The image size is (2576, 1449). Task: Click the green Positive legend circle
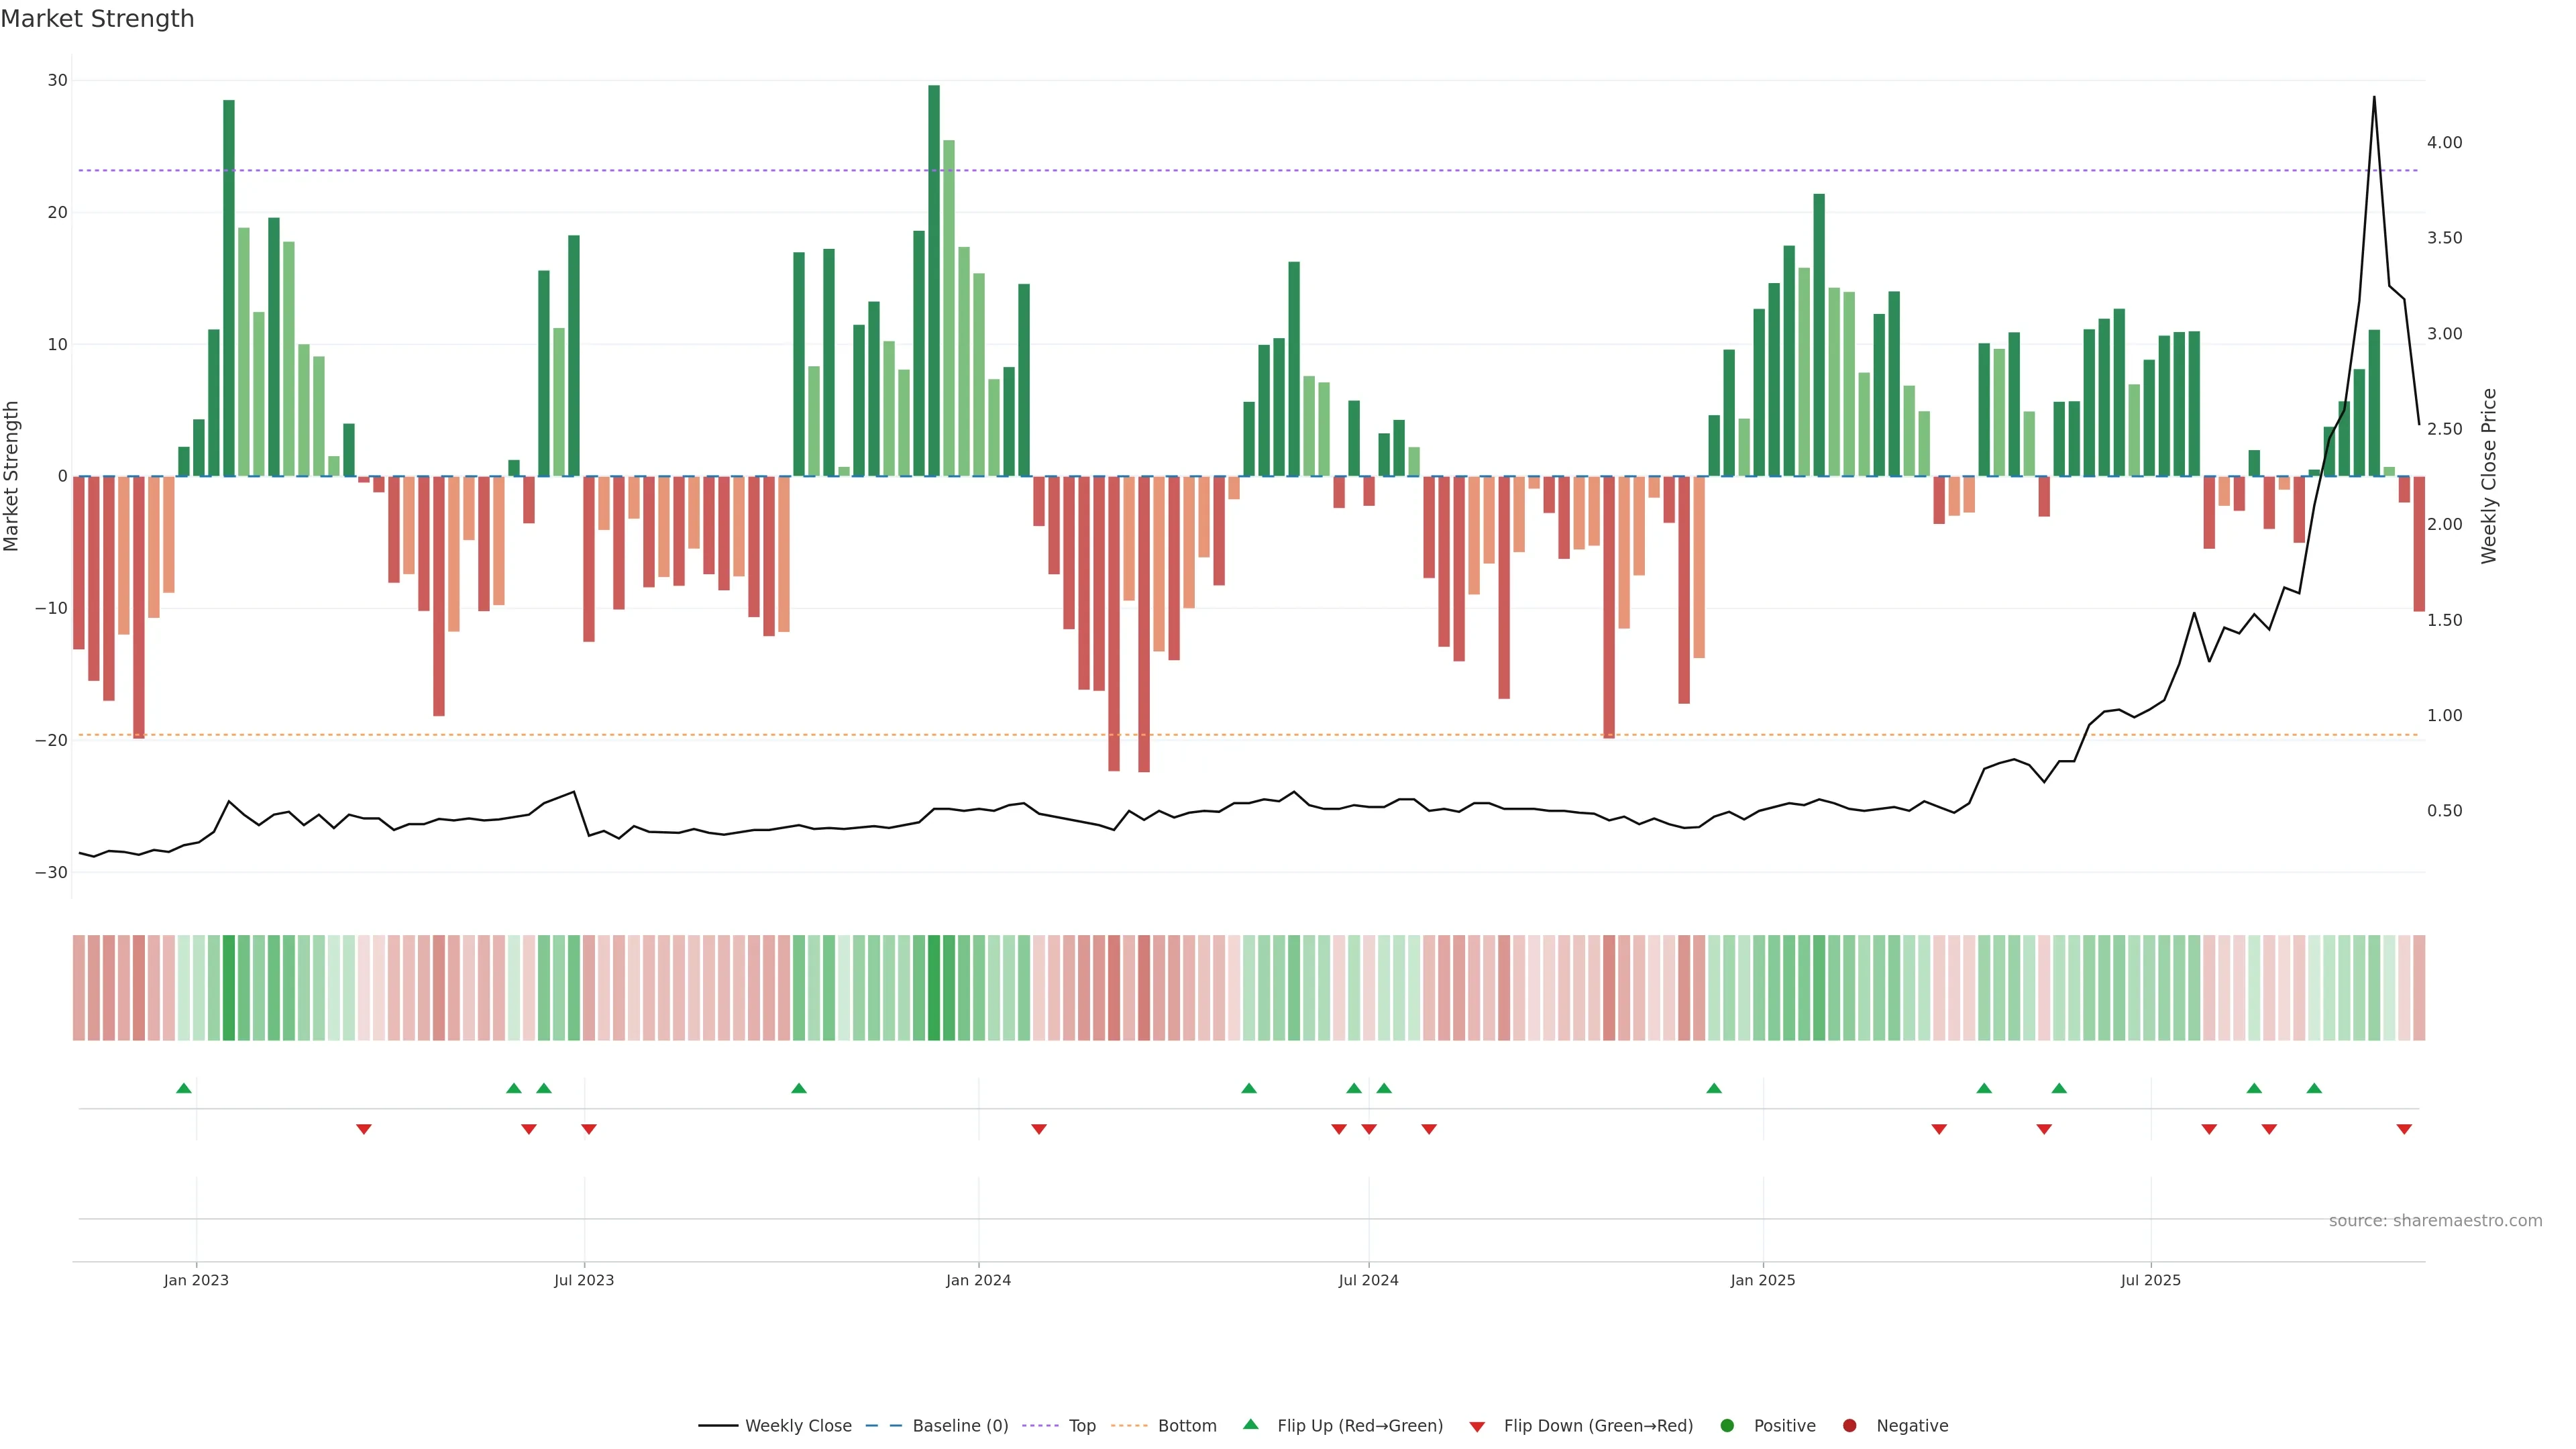click(x=1727, y=1425)
